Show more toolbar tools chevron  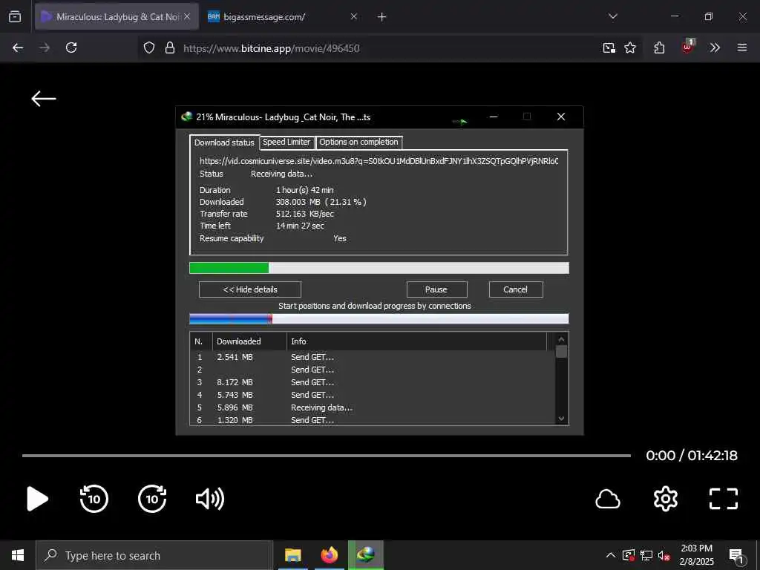[715, 47]
